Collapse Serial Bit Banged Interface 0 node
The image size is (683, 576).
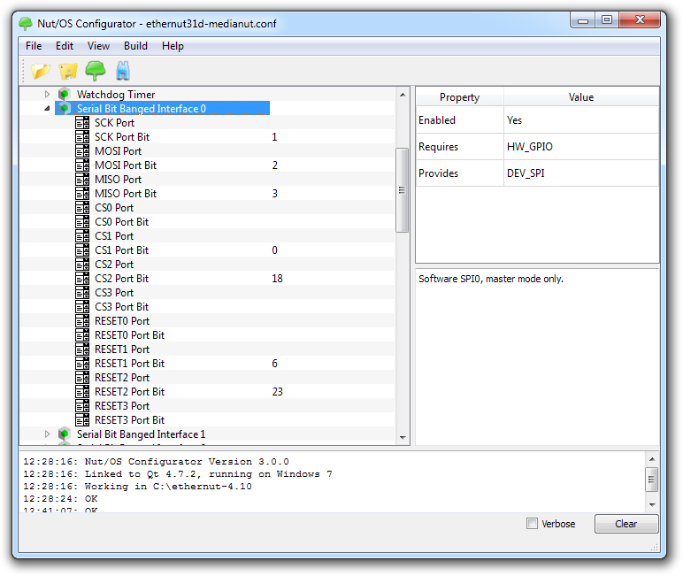click(47, 108)
